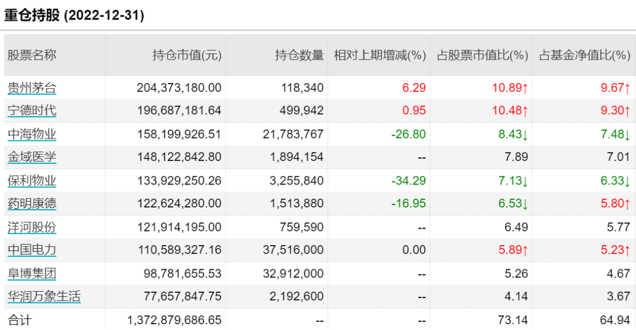Select market value 204,373,180.00
Viewport: 636px width, 330px height.
click(179, 88)
